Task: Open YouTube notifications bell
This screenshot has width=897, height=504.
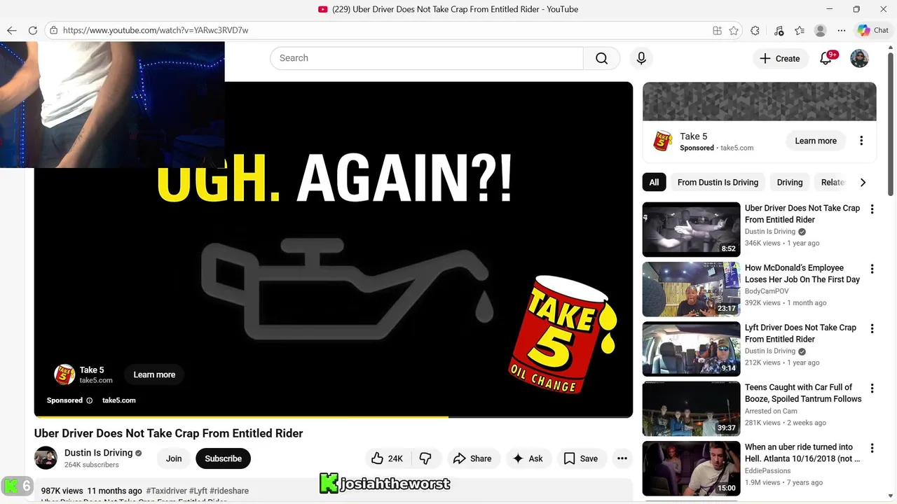Action: pyautogui.click(x=826, y=58)
